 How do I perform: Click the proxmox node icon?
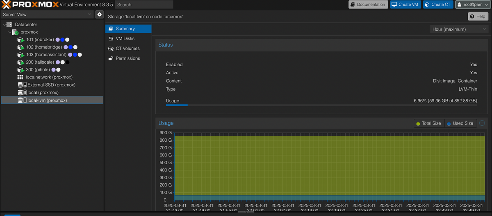(x=15, y=32)
